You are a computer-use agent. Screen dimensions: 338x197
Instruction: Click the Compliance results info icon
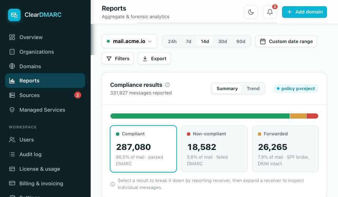(x=167, y=85)
